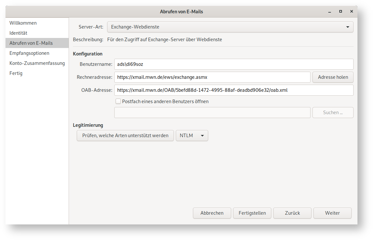
Task: Switch to the Identität step
Action: 19,33
